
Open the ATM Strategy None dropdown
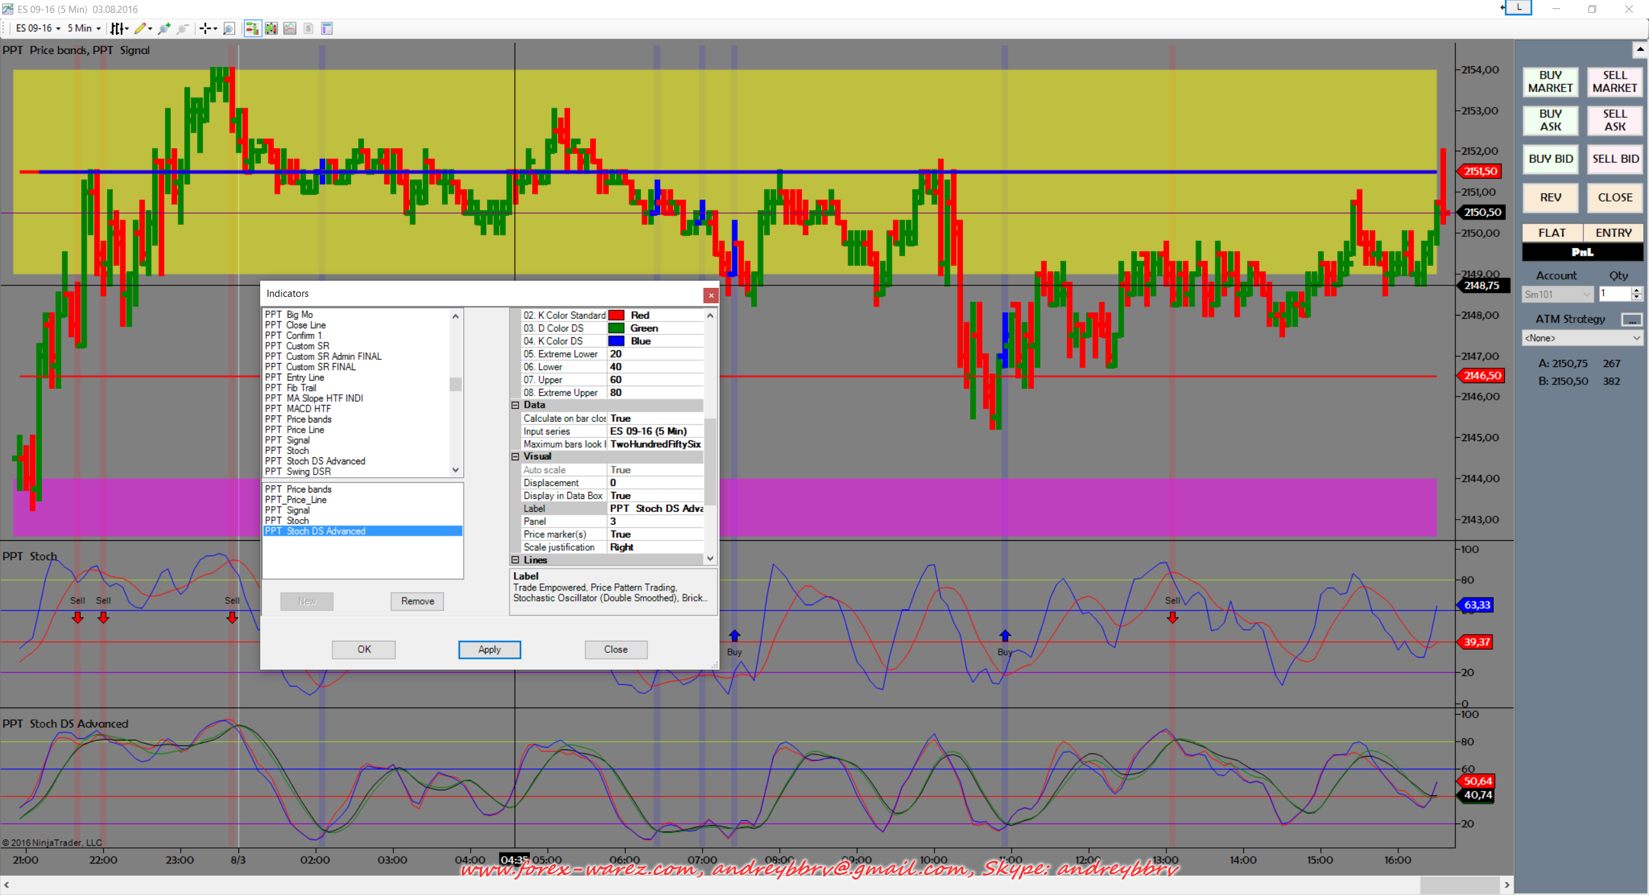coord(1581,338)
